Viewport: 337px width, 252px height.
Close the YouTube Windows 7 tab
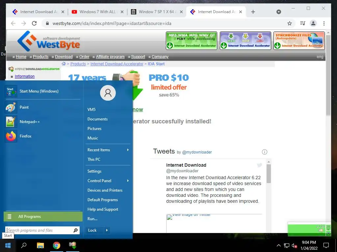coord(122,12)
